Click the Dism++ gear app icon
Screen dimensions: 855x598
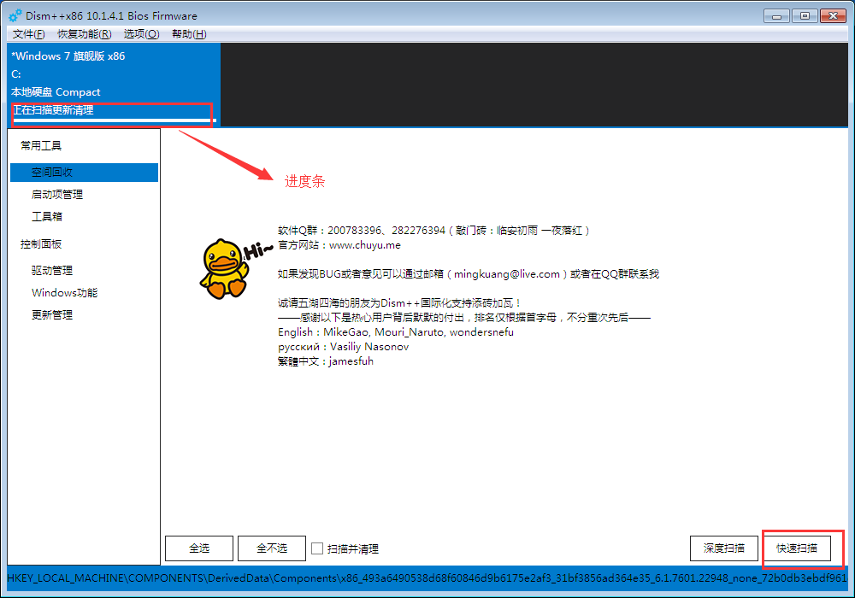[15, 15]
